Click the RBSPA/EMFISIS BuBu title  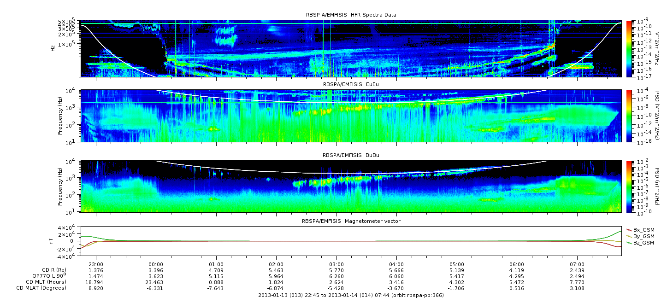tap(351, 156)
